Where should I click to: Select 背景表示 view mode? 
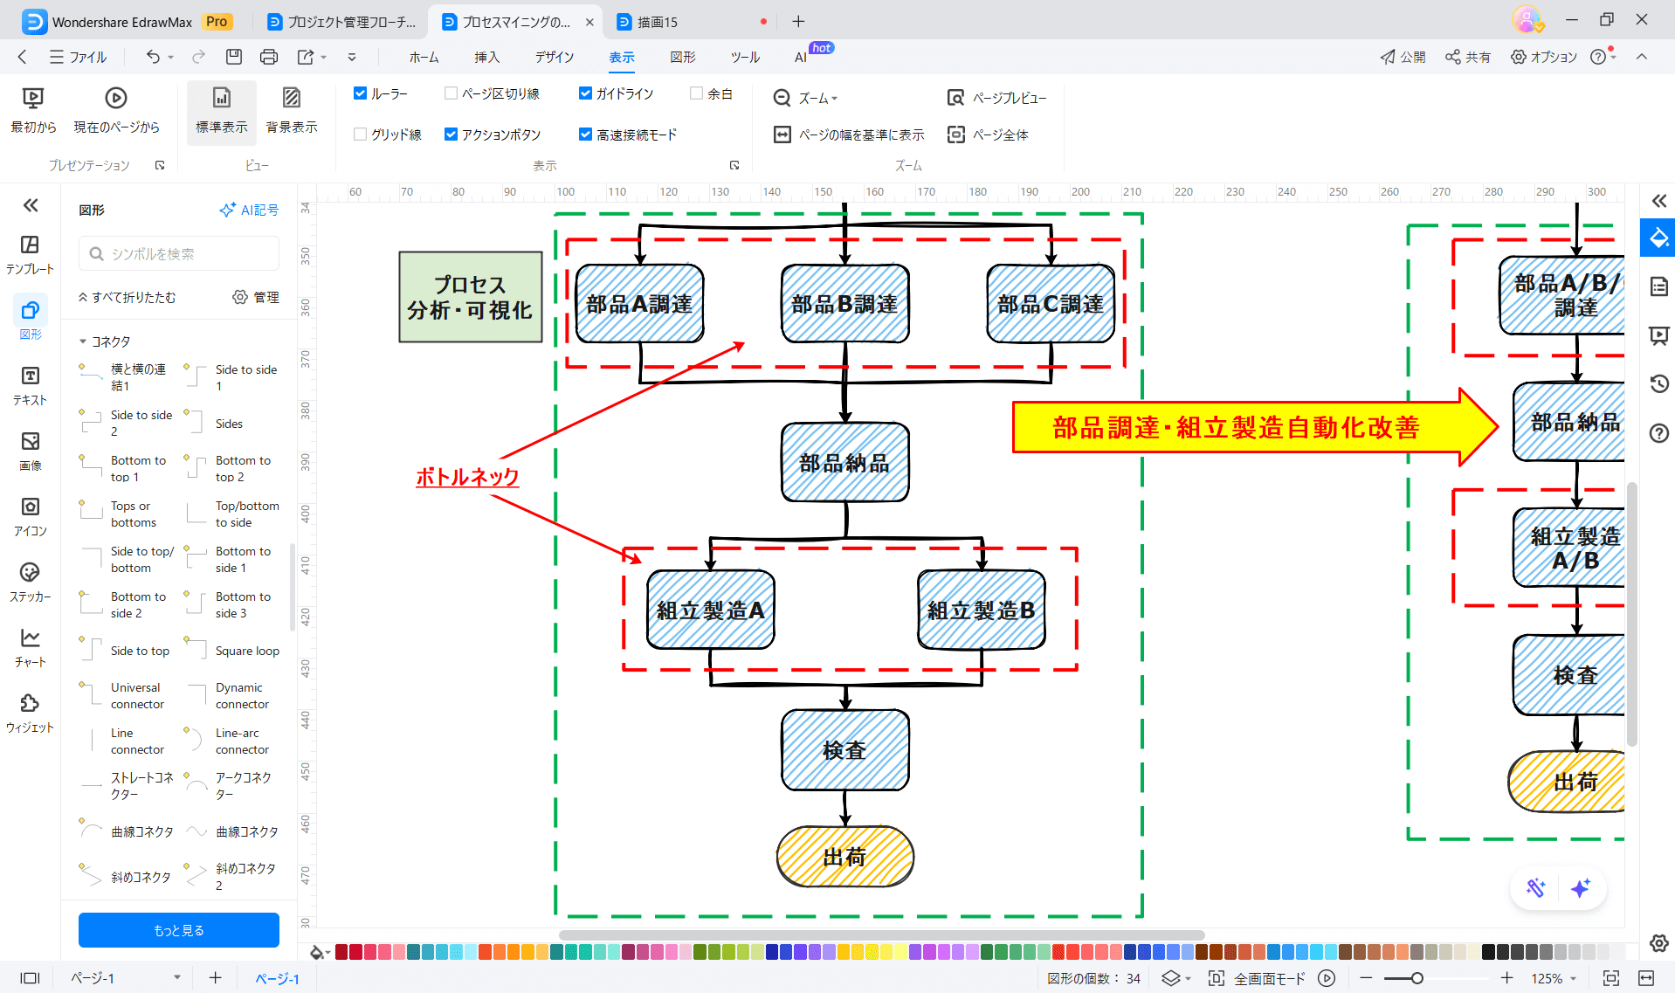292,111
